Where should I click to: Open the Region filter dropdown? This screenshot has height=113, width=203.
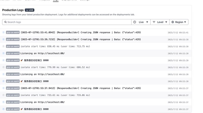(179, 22)
